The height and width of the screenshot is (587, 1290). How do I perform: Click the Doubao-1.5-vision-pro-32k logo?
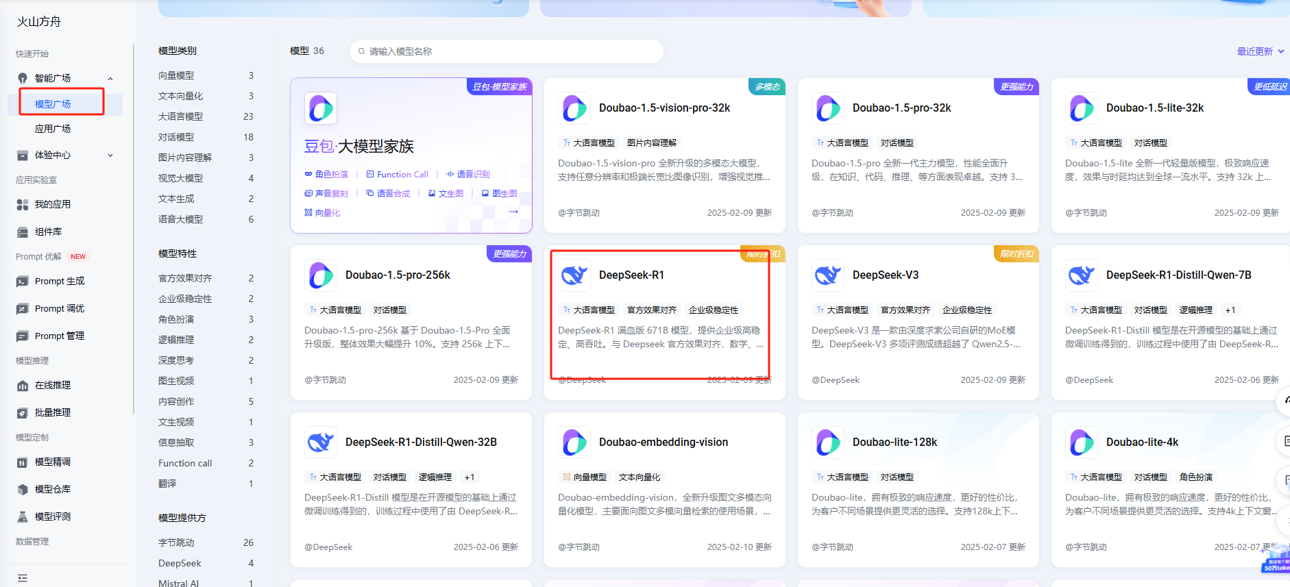(x=574, y=108)
